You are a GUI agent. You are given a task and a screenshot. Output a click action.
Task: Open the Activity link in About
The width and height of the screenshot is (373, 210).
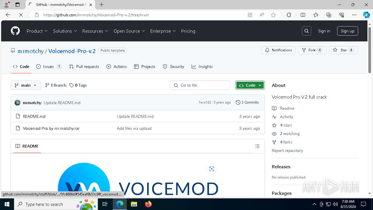click(286, 117)
